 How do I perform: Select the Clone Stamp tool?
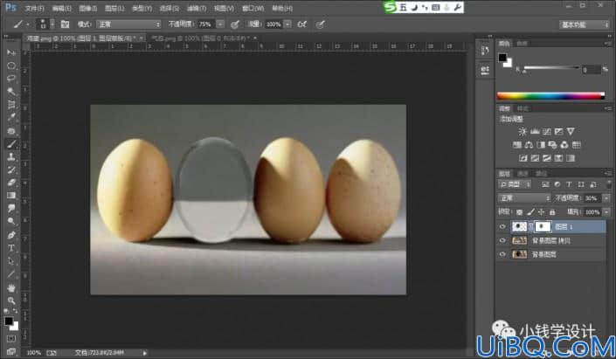pos(11,156)
